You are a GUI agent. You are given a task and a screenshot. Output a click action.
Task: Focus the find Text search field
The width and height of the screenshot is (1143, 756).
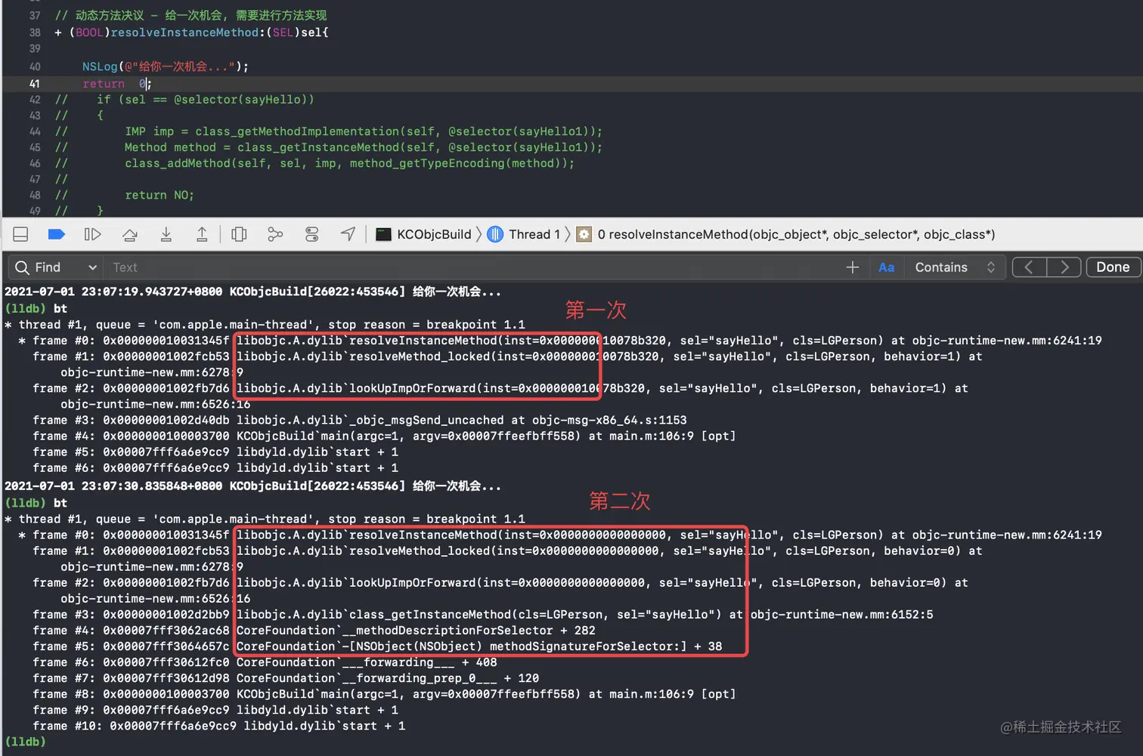pyautogui.click(x=472, y=267)
